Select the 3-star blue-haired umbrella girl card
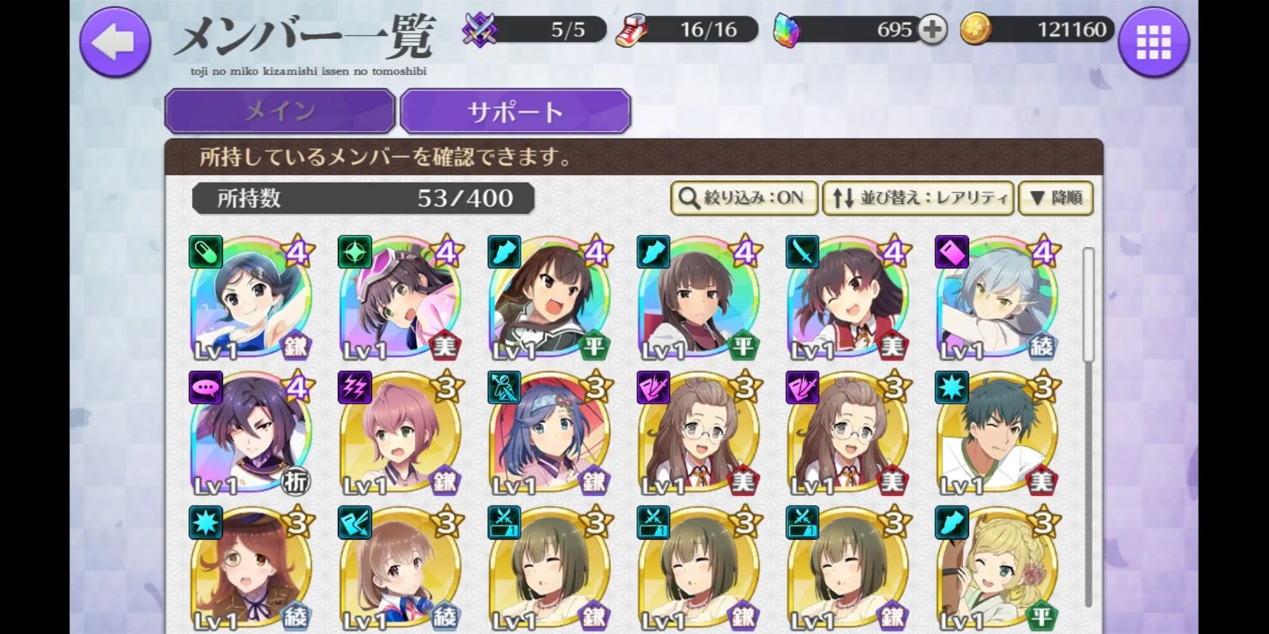 [x=550, y=433]
